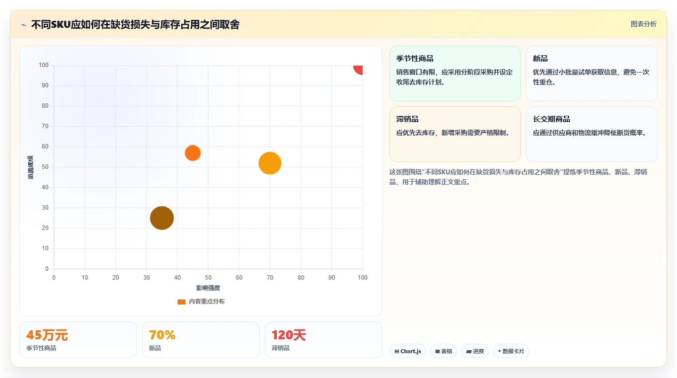The image size is (677, 378).
Task: Click the 季节性商品 label under 45万元
Action: coord(41,348)
